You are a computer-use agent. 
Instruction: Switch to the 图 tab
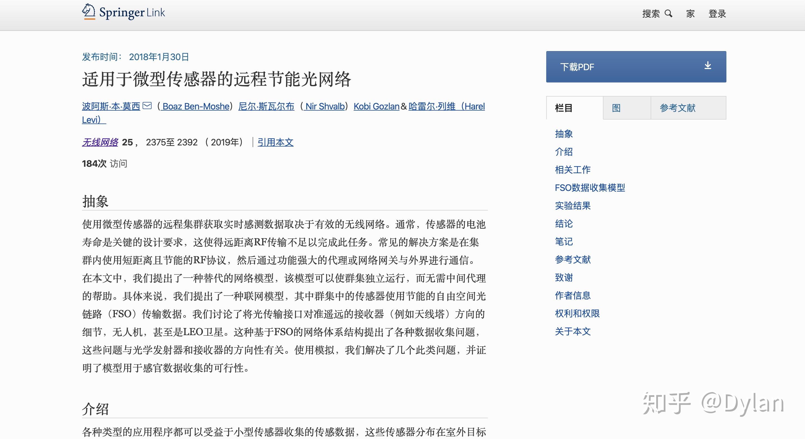[x=616, y=108]
